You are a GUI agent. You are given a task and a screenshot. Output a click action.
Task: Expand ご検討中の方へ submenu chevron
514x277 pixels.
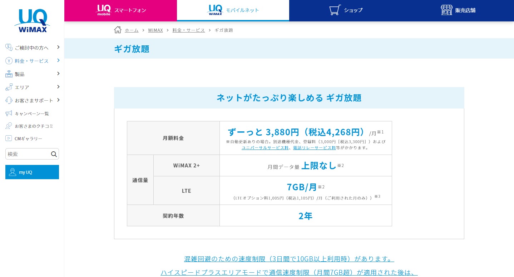(58, 47)
